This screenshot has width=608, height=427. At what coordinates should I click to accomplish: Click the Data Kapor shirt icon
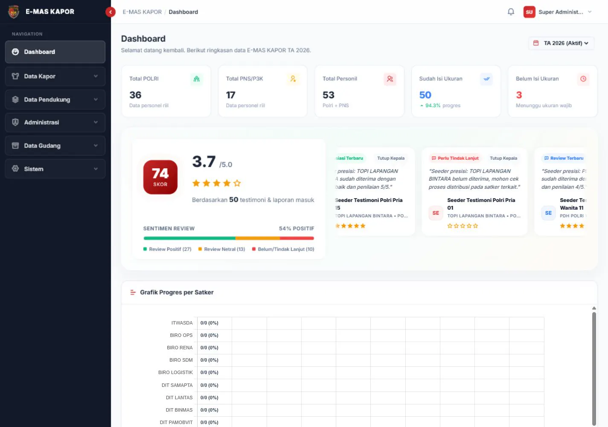[x=15, y=76]
